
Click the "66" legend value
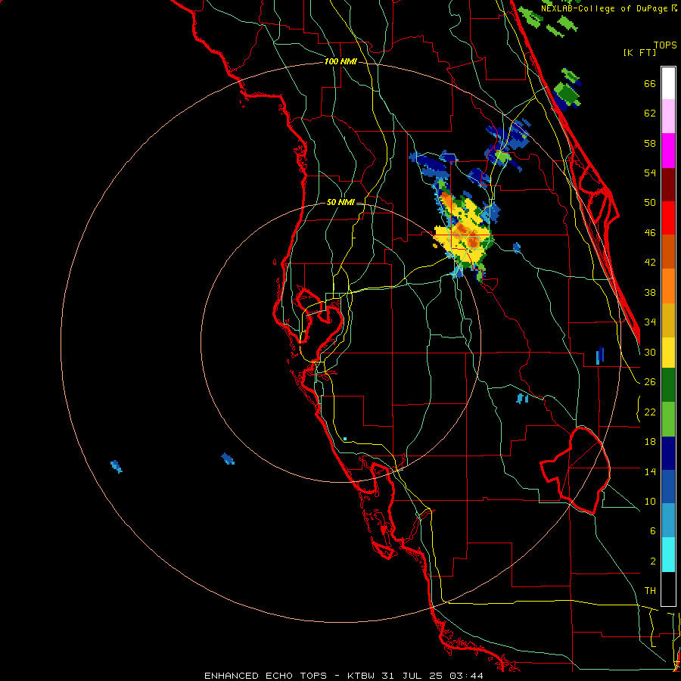point(650,83)
